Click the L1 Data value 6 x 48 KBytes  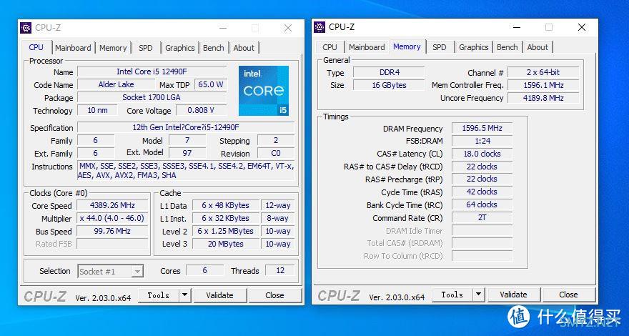pyautogui.click(x=226, y=206)
